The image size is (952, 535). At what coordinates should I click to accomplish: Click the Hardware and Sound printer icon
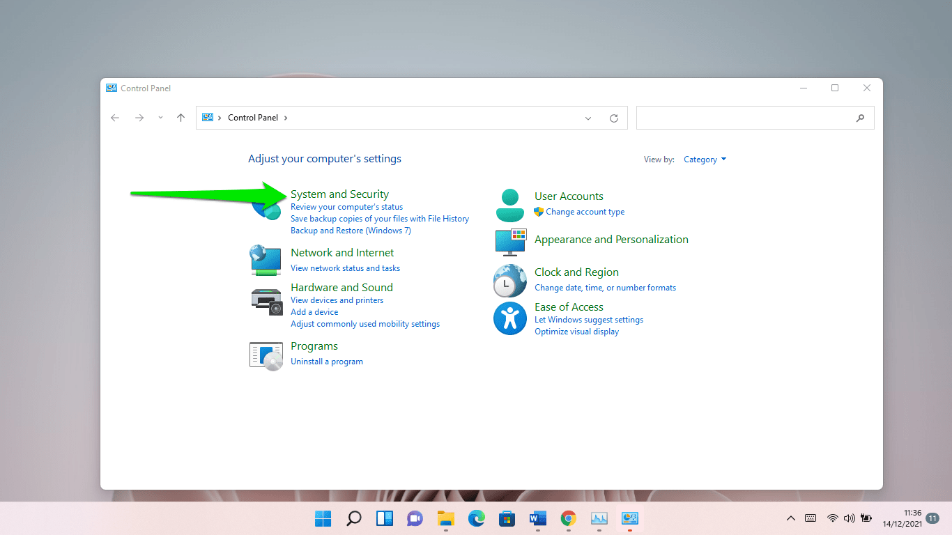(x=266, y=301)
